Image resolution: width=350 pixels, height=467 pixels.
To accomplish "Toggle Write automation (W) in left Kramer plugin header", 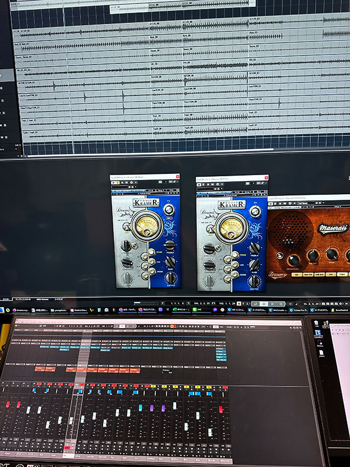I will coord(126,183).
